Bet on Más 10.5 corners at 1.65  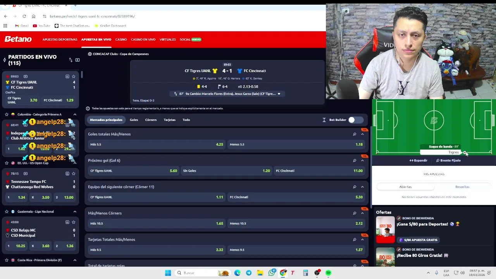(157, 224)
